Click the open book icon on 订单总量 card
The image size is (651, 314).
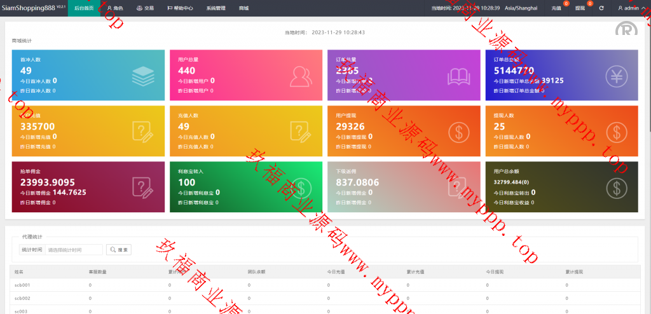coord(458,76)
